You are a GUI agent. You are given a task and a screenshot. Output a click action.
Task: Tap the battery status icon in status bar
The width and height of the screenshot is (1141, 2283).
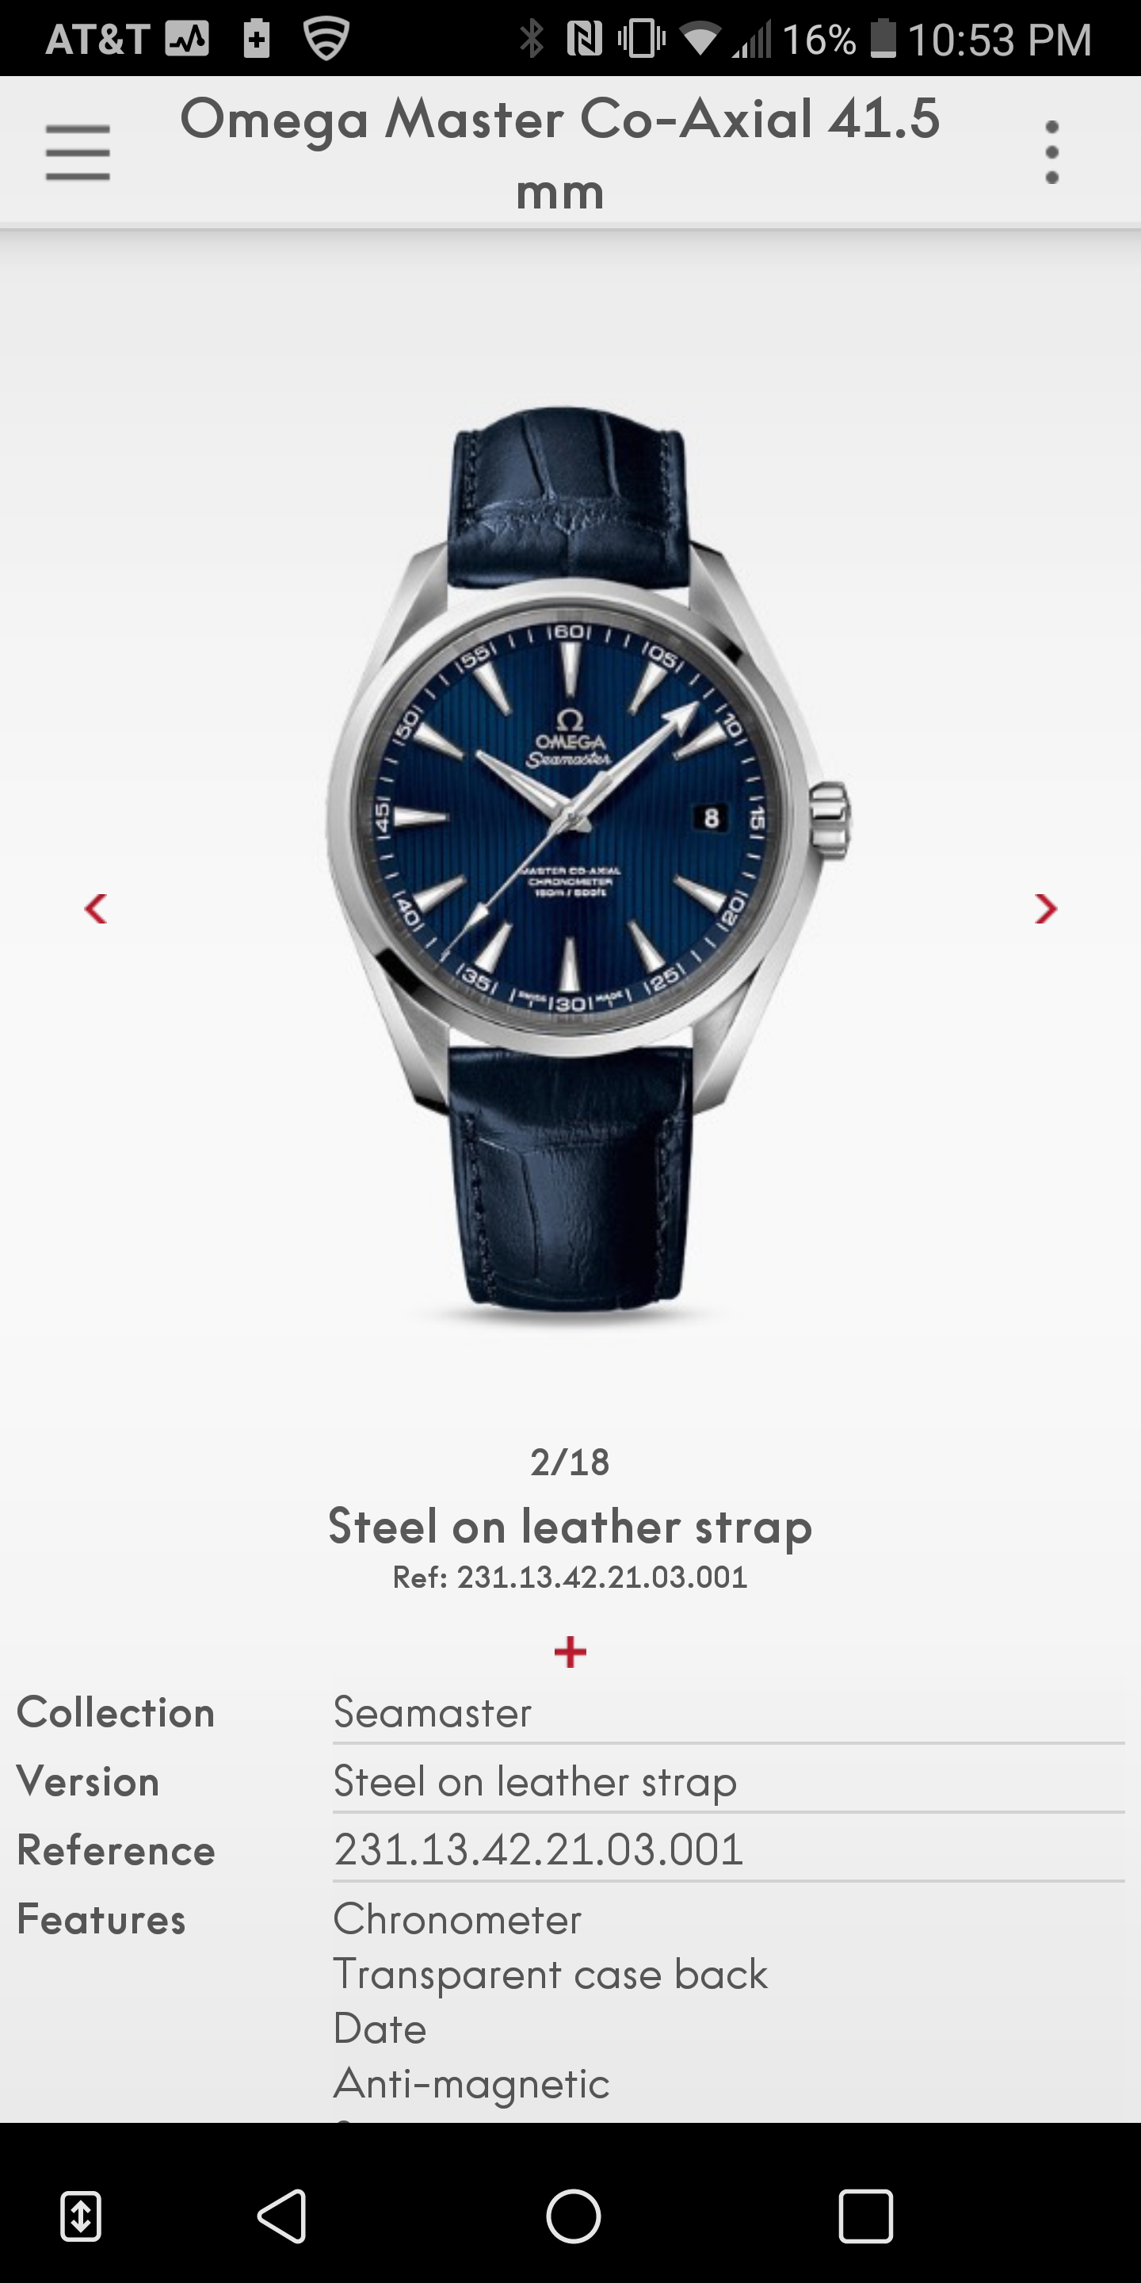(x=883, y=39)
